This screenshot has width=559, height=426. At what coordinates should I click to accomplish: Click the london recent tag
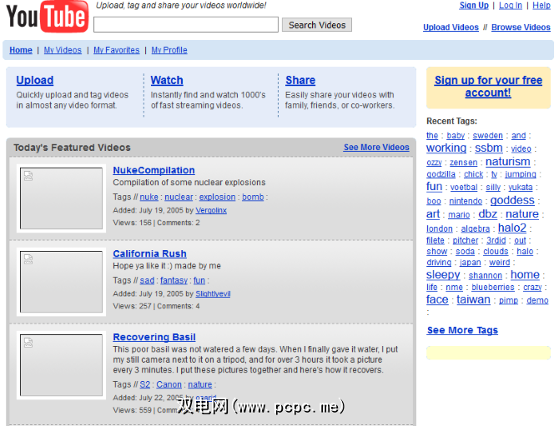[439, 228]
